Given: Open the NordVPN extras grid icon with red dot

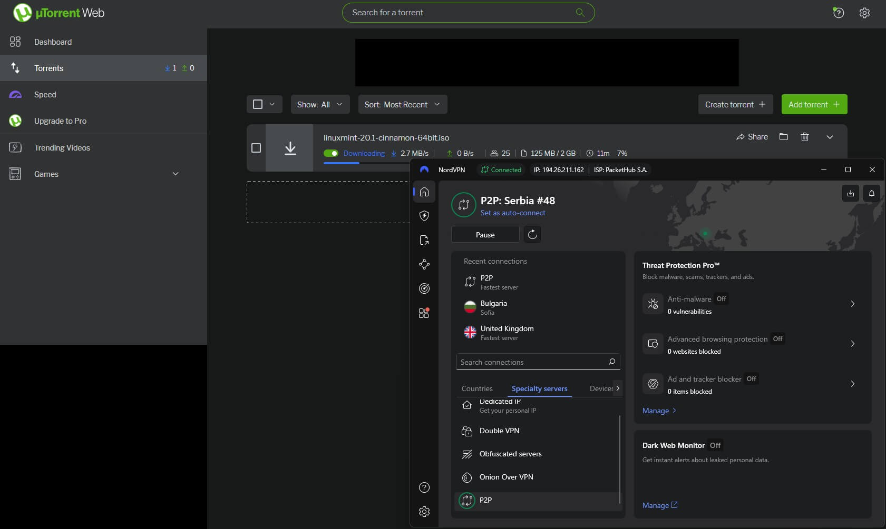Looking at the screenshot, I should pos(424,313).
